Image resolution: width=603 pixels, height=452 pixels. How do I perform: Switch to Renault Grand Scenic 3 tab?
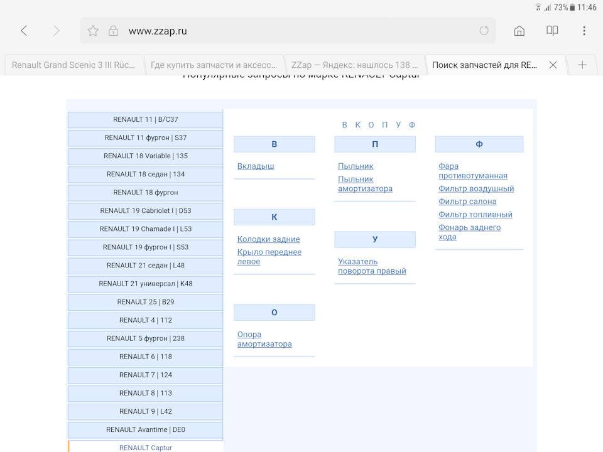73,65
